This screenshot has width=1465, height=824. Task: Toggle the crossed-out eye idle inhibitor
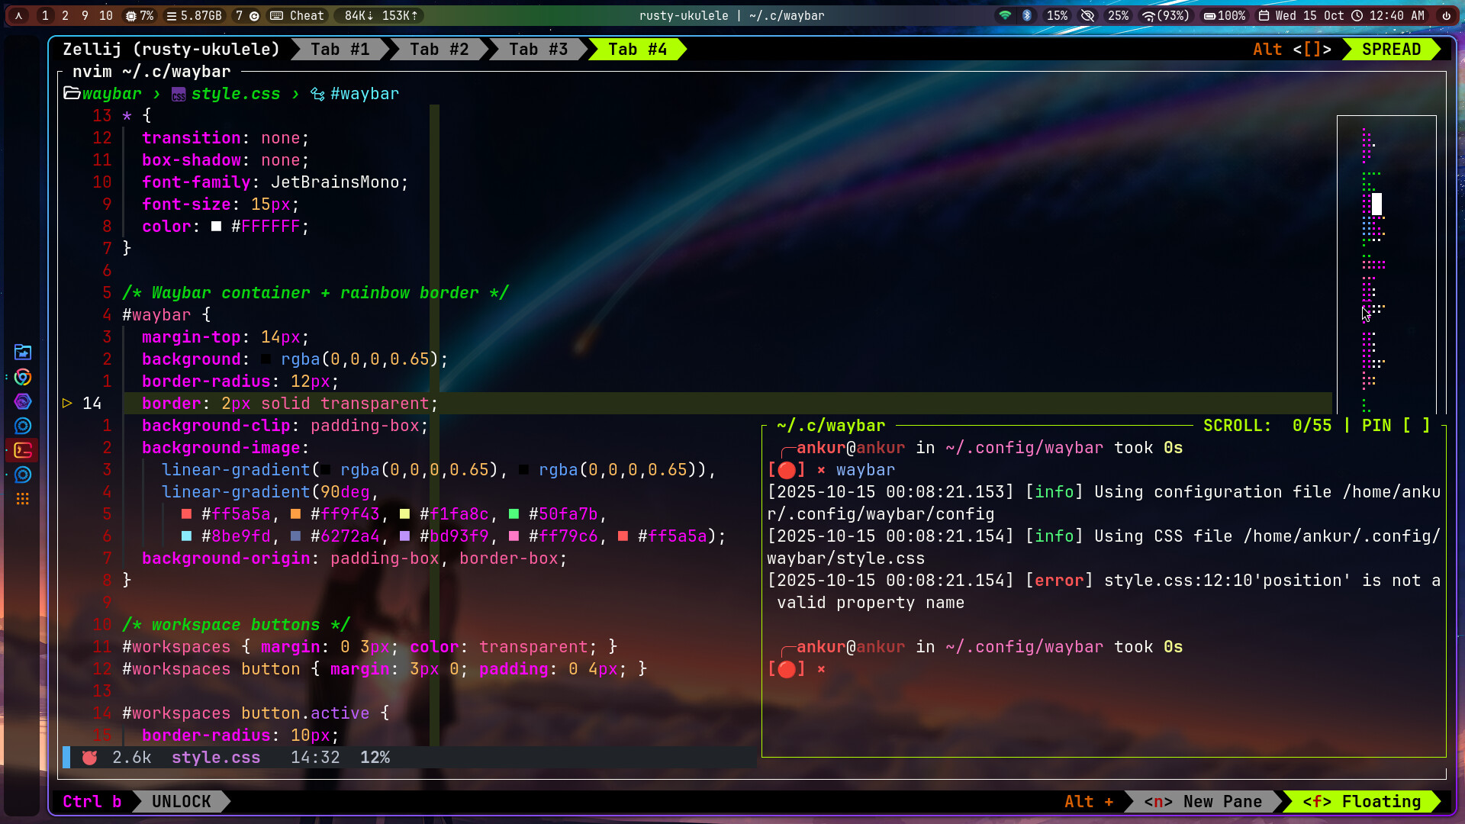pyautogui.click(x=1088, y=15)
